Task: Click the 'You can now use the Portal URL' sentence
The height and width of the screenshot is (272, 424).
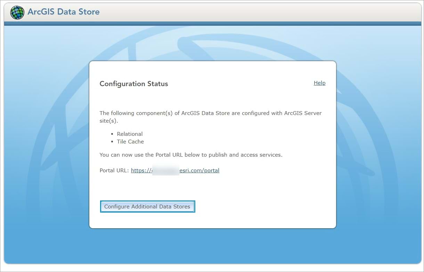Action: [191, 155]
